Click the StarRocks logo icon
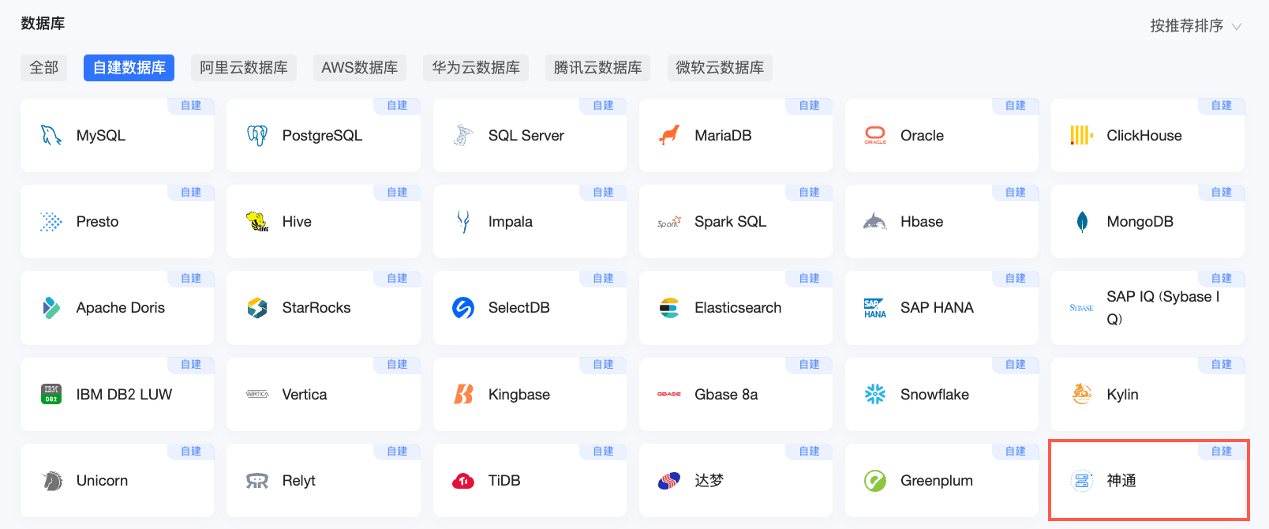 click(257, 308)
